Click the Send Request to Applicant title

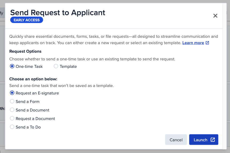pos(58,13)
